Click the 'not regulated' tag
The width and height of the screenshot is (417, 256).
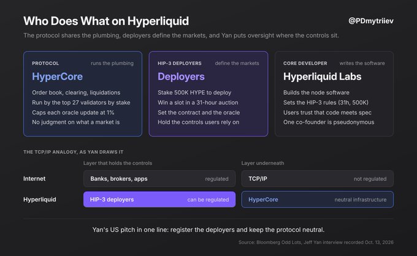tap(370, 179)
